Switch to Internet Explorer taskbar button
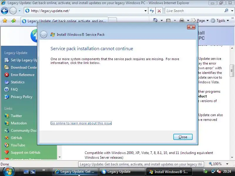The image size is (235, 176). 75,172
